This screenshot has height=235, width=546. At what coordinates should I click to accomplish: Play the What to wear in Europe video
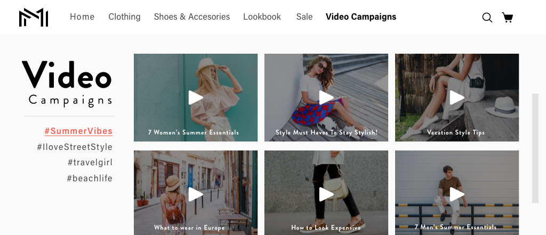(x=196, y=195)
